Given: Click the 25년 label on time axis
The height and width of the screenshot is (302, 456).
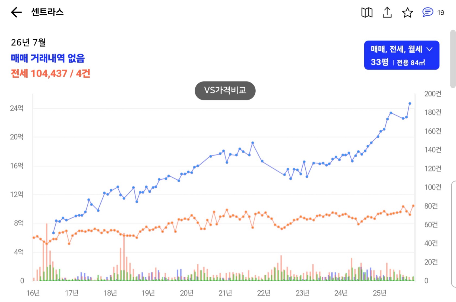Looking at the screenshot, I should (x=379, y=293).
